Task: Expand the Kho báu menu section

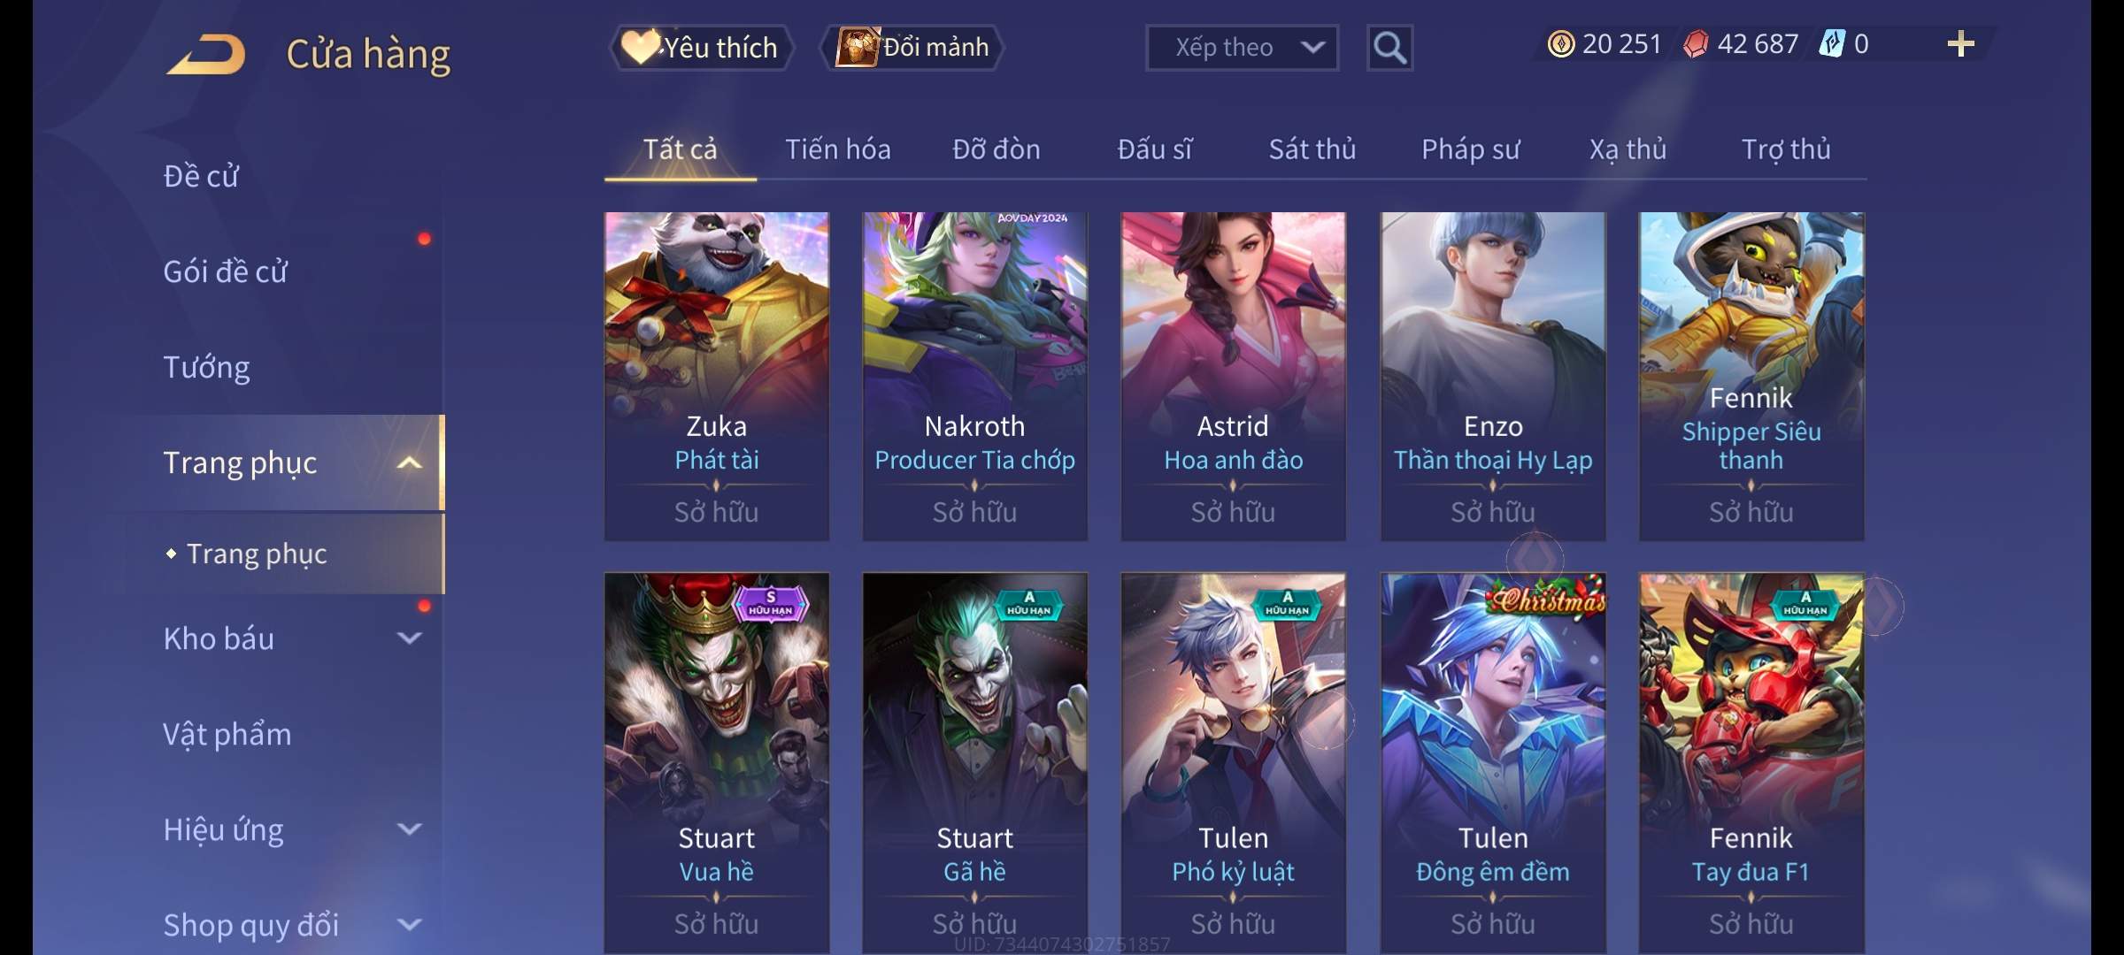Action: [409, 638]
